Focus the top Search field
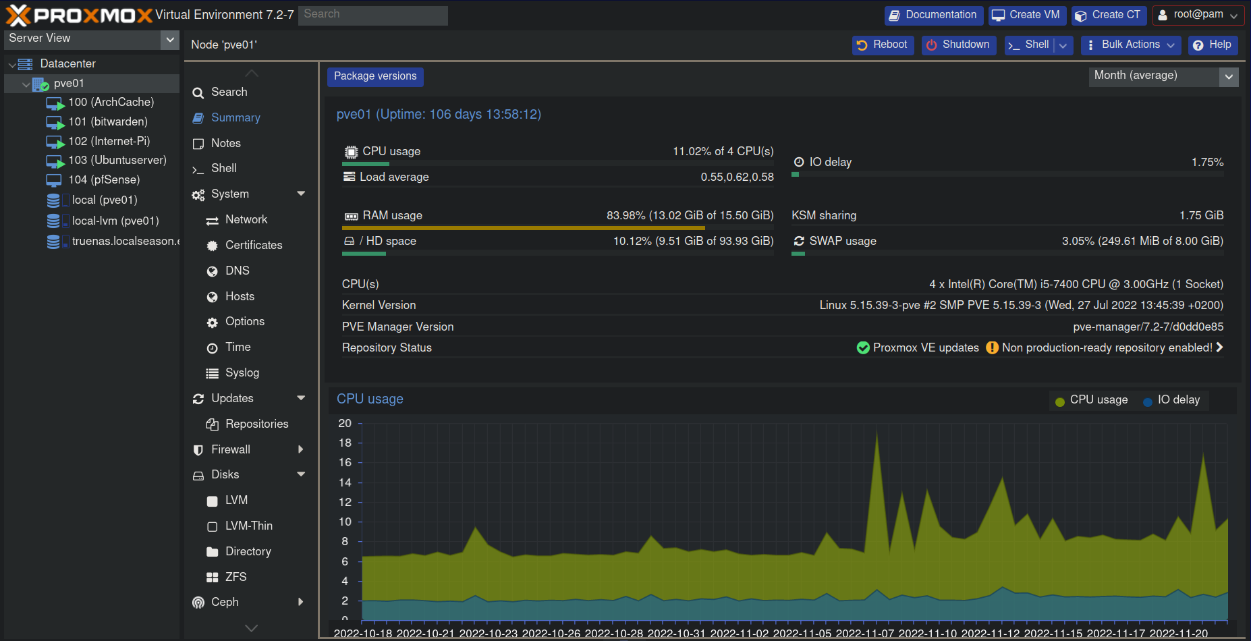The image size is (1251, 641). 373,15
